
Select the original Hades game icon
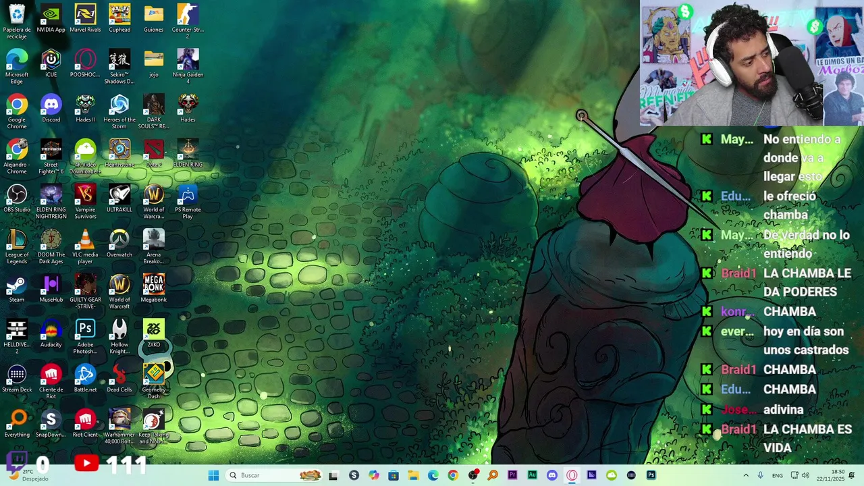point(188,109)
